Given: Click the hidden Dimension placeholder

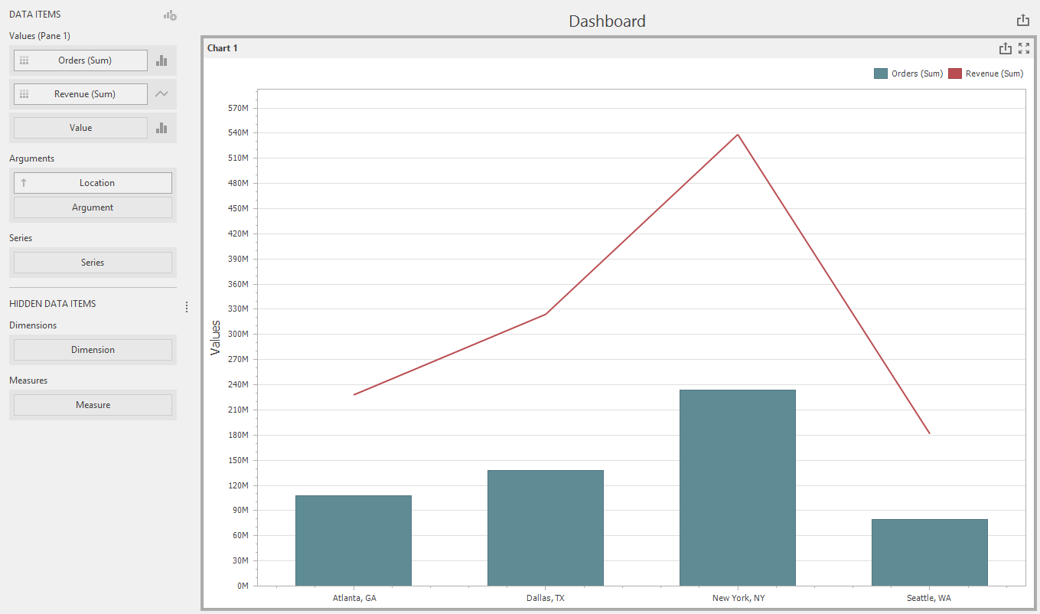Looking at the screenshot, I should pos(93,350).
